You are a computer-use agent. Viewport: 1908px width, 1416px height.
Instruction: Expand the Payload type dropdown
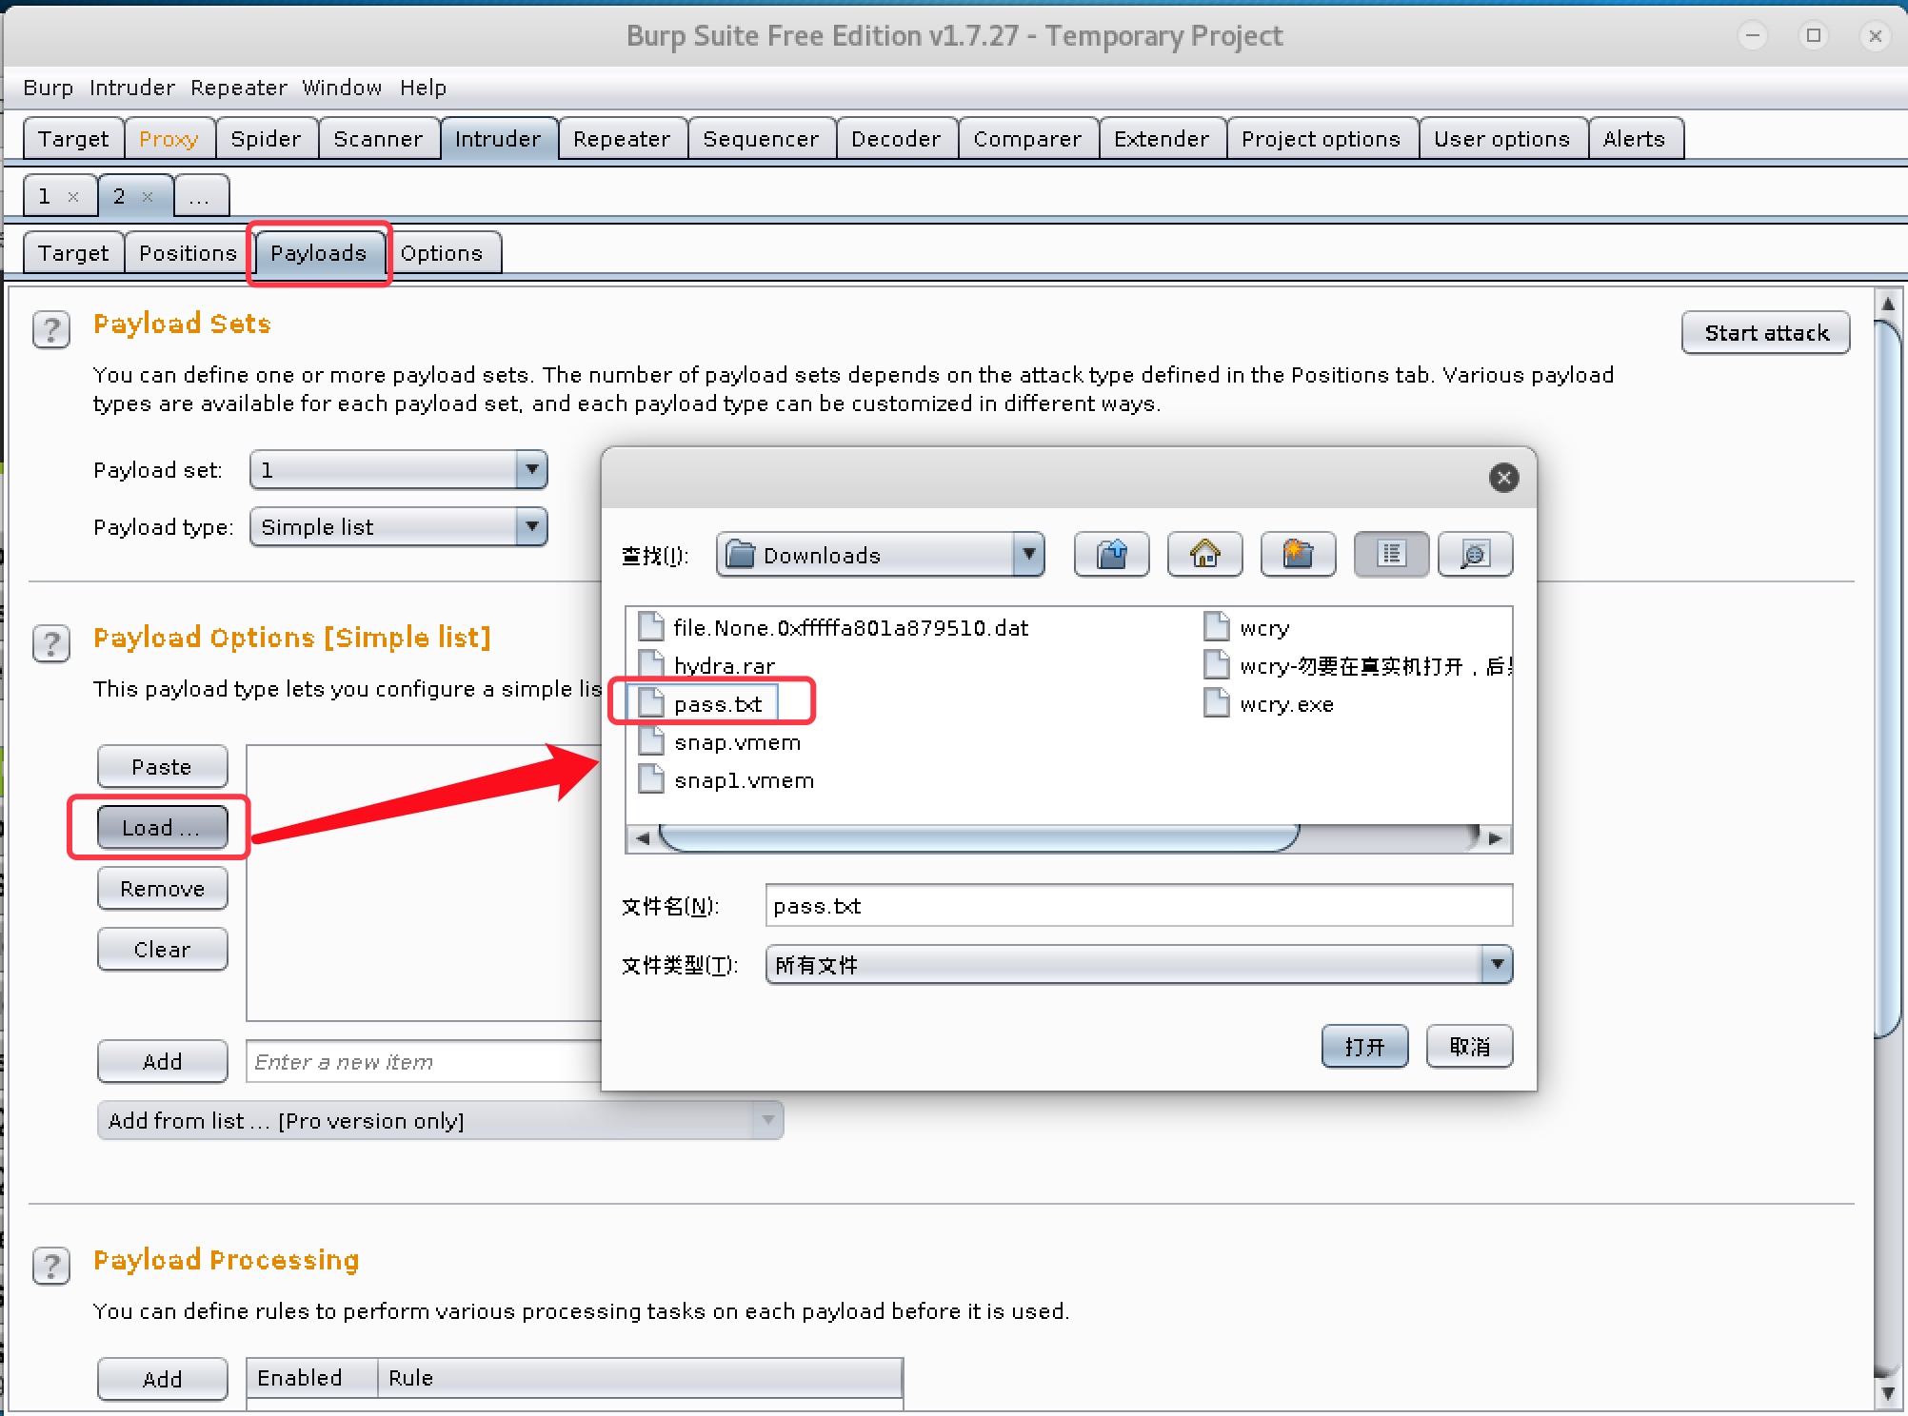click(x=531, y=526)
